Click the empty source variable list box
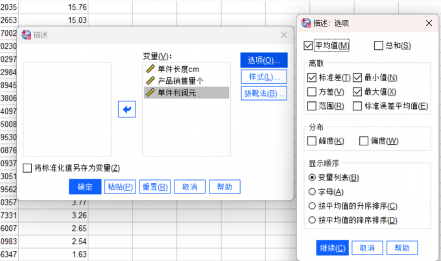Viewport: 441px width, 261px height. pyautogui.click(x=67, y=109)
